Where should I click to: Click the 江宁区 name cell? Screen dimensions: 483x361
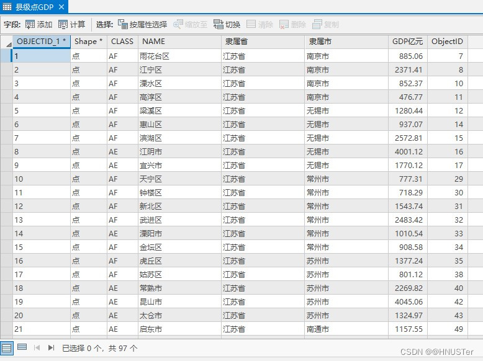[x=179, y=70]
